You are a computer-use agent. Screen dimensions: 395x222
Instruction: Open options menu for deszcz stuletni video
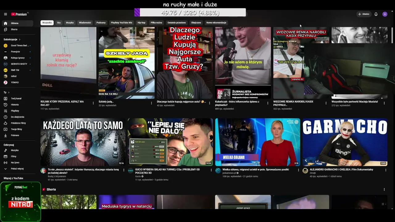coord(124,170)
